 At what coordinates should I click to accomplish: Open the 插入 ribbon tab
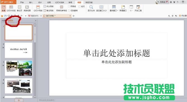[31, 3]
